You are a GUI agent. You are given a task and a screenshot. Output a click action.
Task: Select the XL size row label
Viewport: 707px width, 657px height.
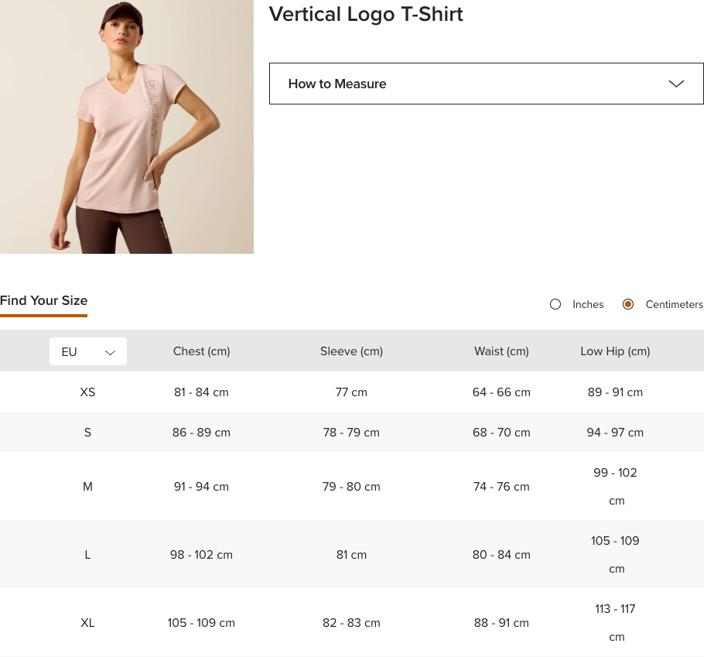pyautogui.click(x=87, y=623)
